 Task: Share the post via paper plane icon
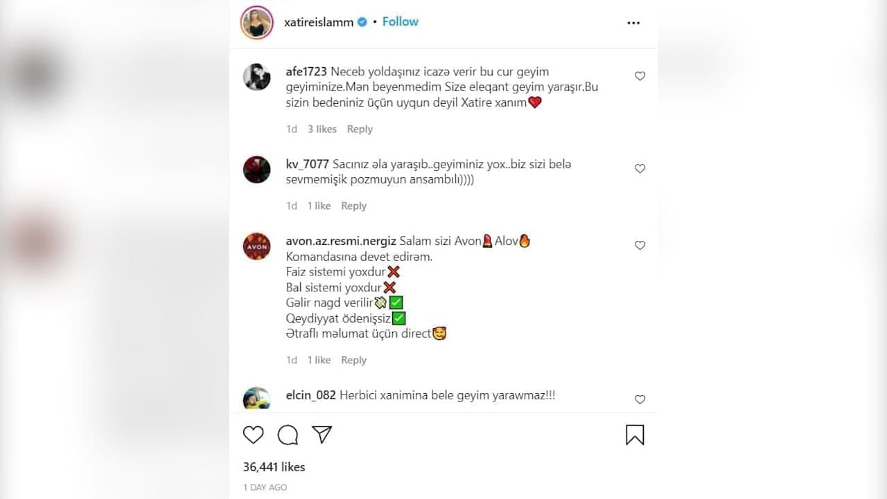(322, 435)
